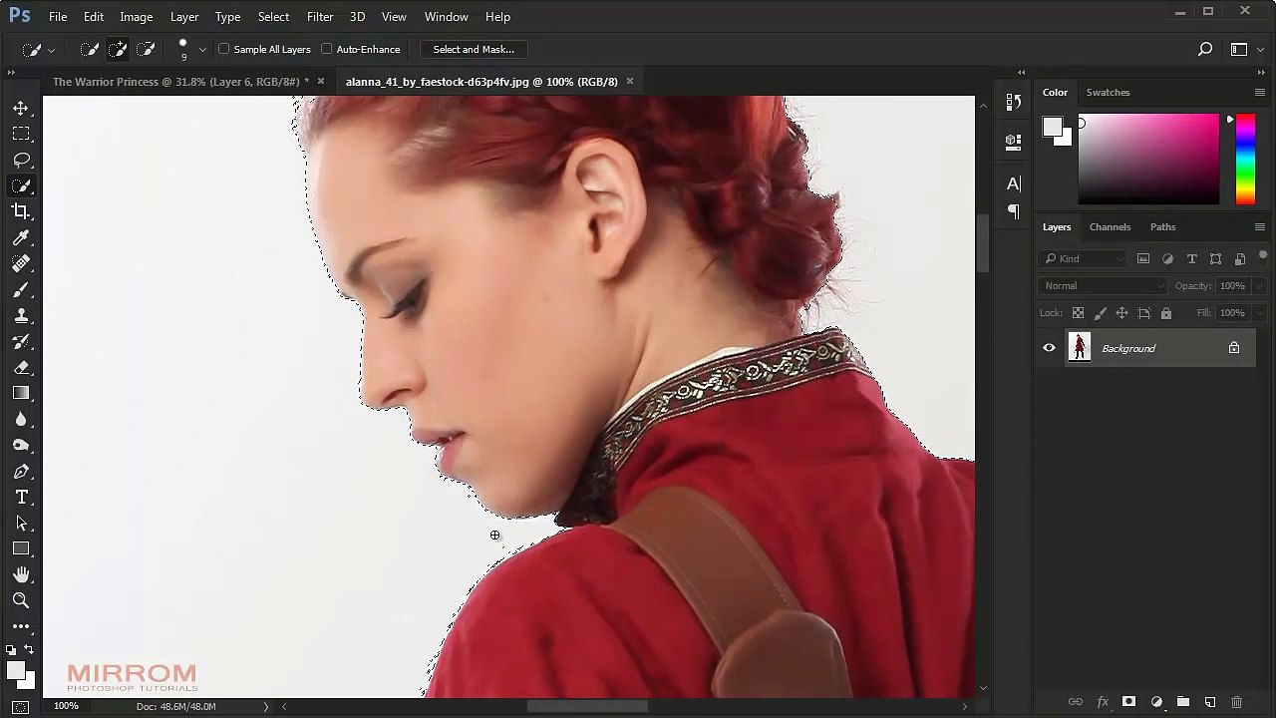Click the New selection mode icon
1276x718 pixels.
[x=90, y=49]
